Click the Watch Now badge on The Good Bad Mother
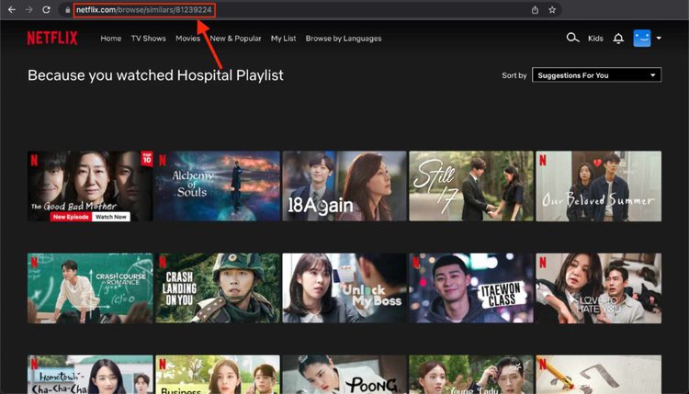The width and height of the screenshot is (689, 394). coord(111,217)
